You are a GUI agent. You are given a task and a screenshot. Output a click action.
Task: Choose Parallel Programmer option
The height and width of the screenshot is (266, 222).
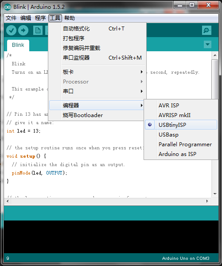181,144
